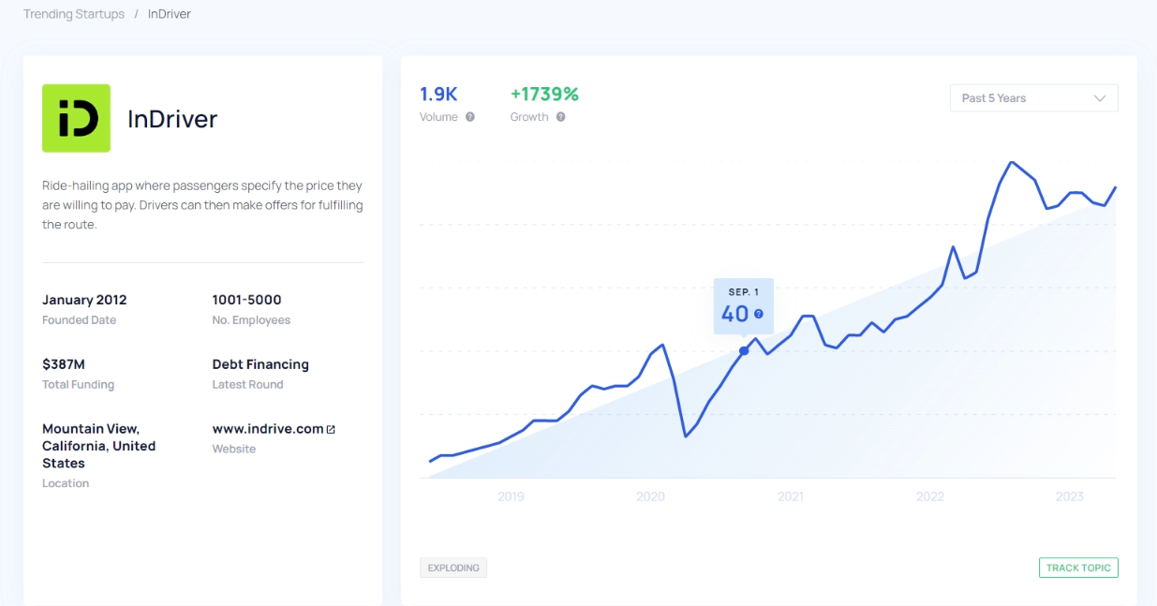
Task: Open the www.indrive.com website link
Action: coord(268,429)
